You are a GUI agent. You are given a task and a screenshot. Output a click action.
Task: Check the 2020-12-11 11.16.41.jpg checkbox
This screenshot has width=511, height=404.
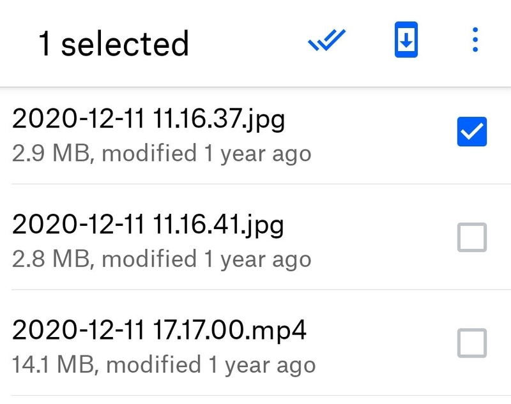[x=472, y=237]
